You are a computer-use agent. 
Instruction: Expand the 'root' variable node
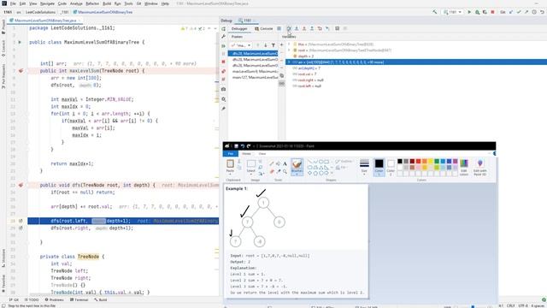(x=289, y=50)
